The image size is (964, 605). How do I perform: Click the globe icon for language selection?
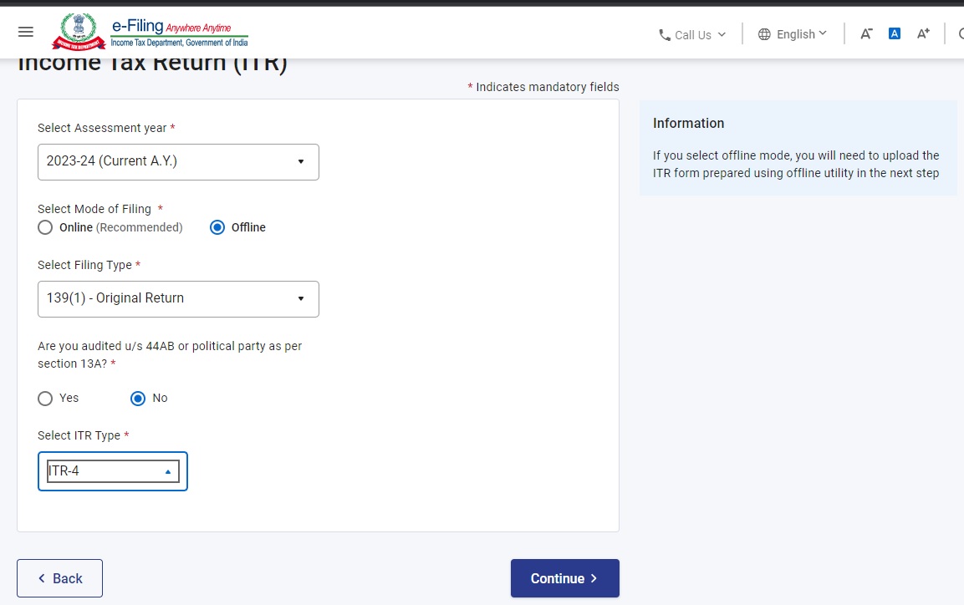click(764, 34)
